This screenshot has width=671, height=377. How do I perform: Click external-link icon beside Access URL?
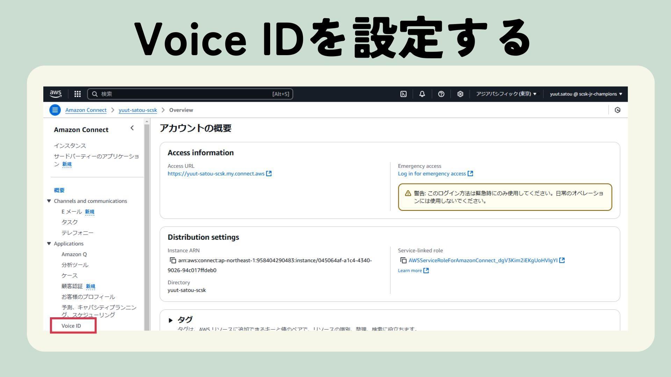pos(269,173)
